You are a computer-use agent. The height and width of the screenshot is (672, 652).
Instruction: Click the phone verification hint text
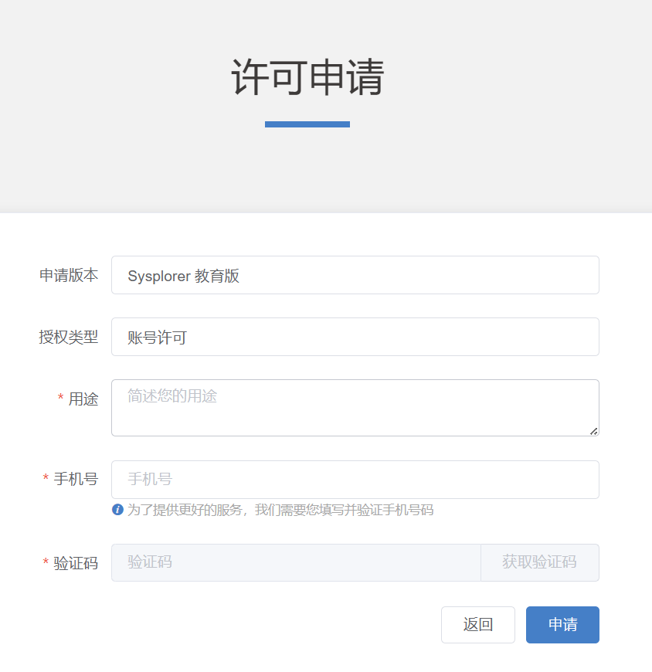pos(280,510)
